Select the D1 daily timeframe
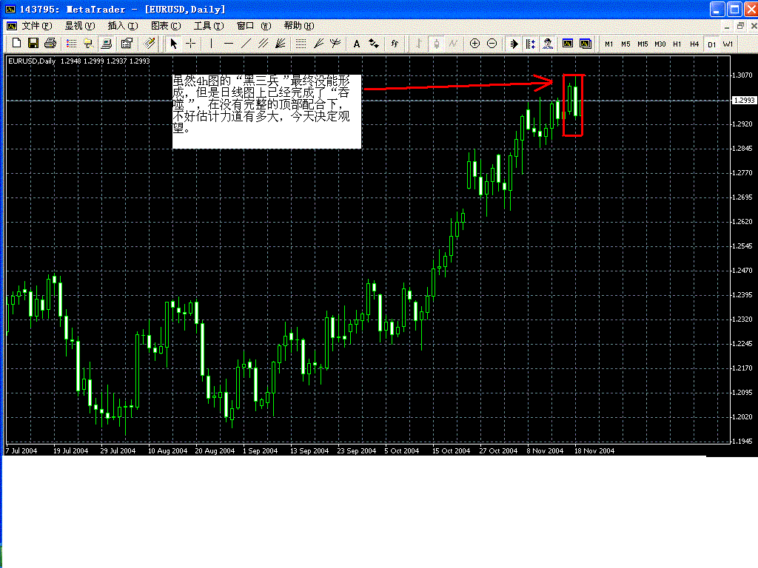The image size is (758, 568). (711, 44)
